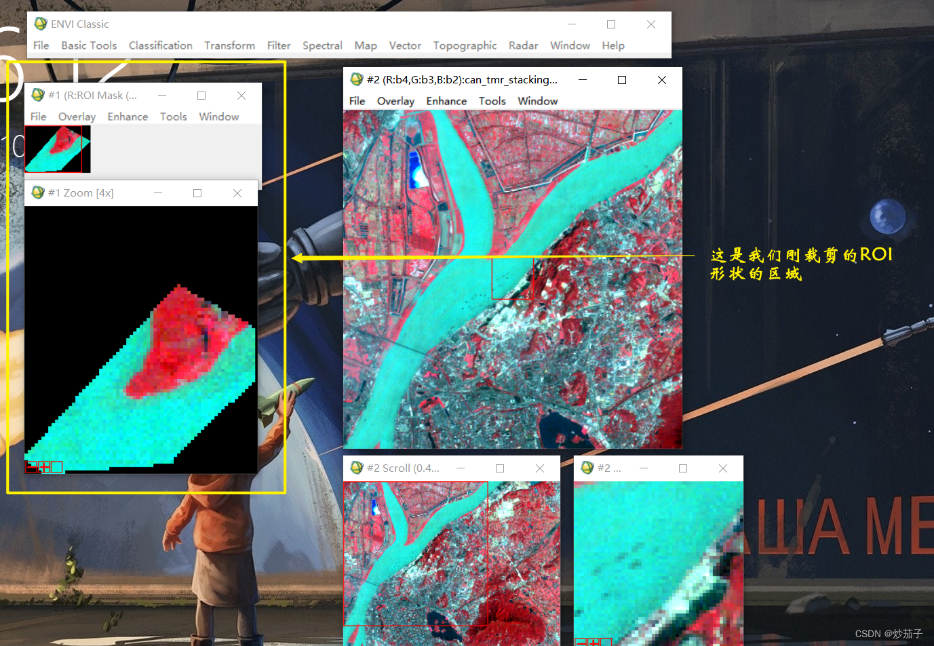The image size is (934, 646).
Task: Open Tools menu in #2 display window
Action: click(x=492, y=101)
